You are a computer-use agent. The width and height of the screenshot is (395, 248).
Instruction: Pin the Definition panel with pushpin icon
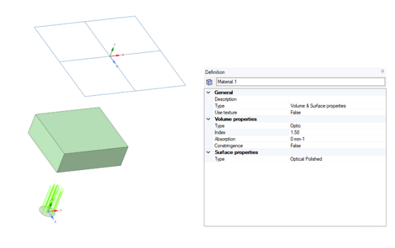click(x=382, y=72)
